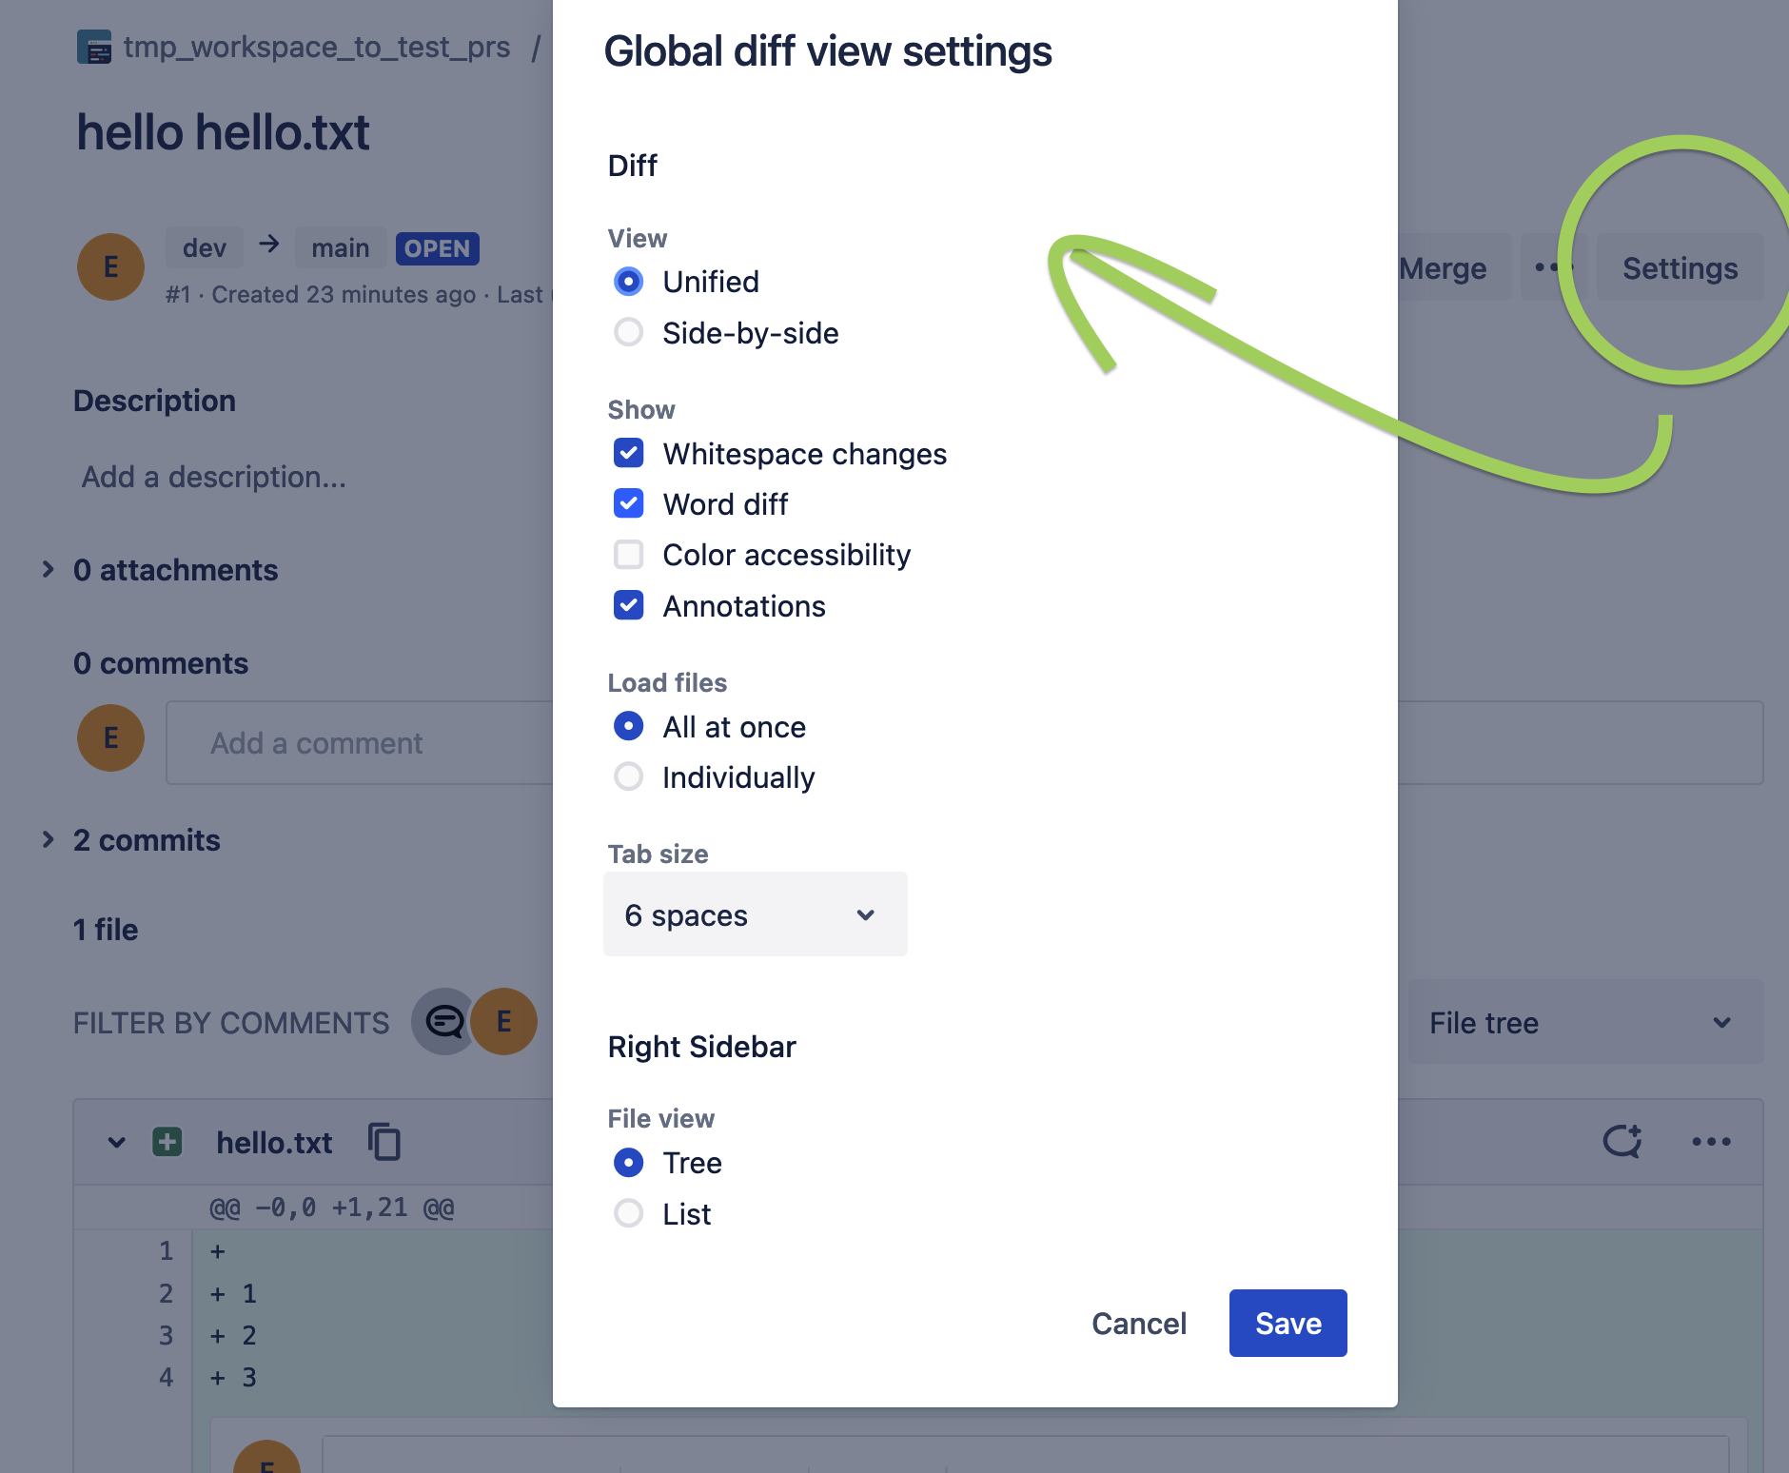
Task: Disable the Whitespace changes checkbox
Action: coord(628,453)
